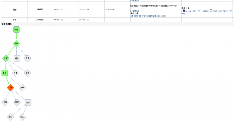This screenshot has width=234, height=121.
Task: Click the 退修 stage cell in the table
Action: click(15, 10)
